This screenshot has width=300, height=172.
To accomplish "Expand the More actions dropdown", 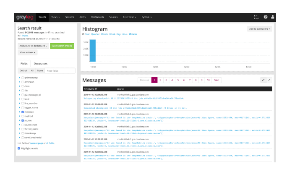I will (x=28, y=52).
